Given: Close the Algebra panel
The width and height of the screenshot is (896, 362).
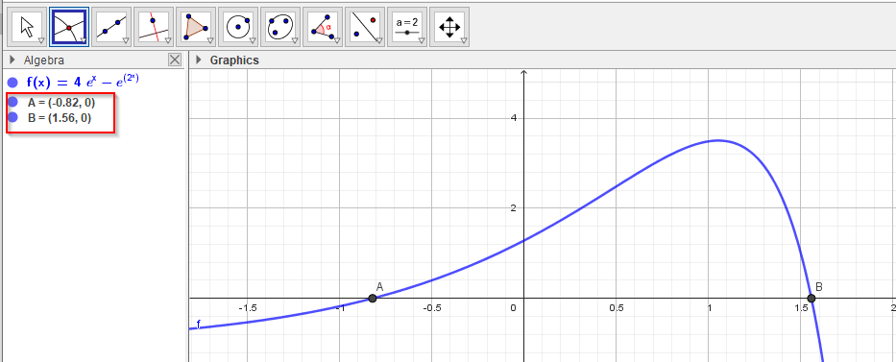Looking at the screenshot, I should coord(175,60).
